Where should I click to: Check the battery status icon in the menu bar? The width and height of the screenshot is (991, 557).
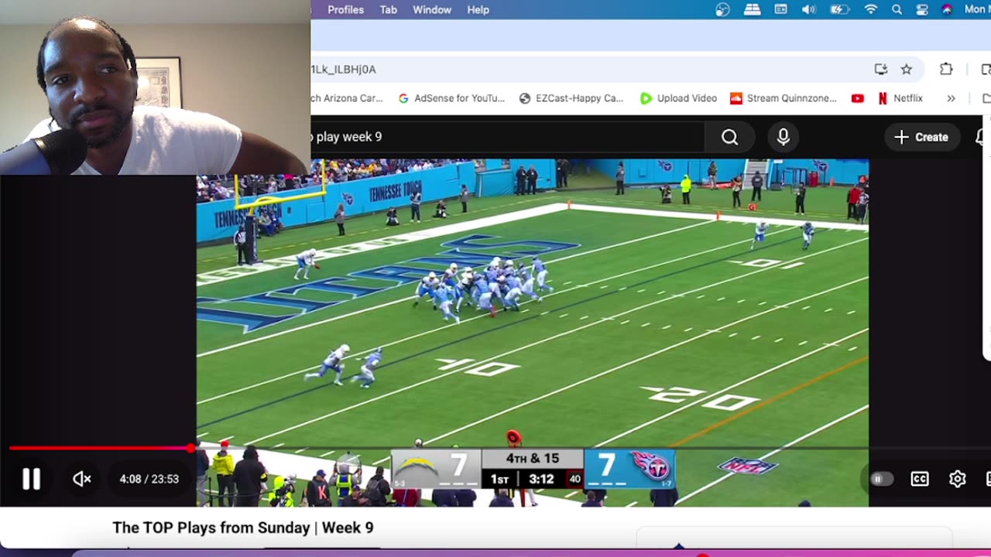point(840,9)
